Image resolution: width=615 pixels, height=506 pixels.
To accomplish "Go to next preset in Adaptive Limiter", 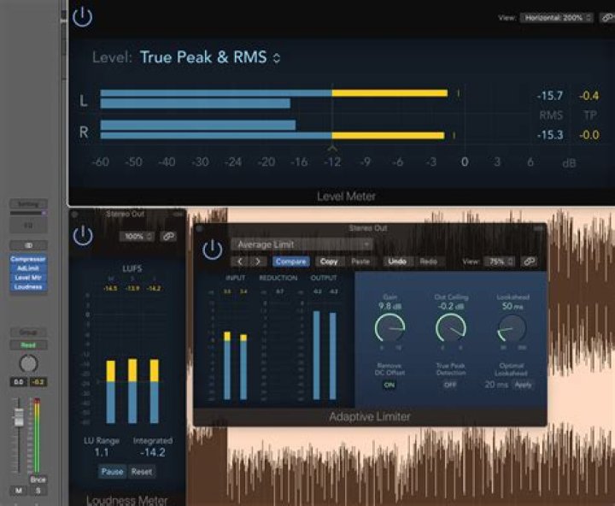I will click(258, 262).
